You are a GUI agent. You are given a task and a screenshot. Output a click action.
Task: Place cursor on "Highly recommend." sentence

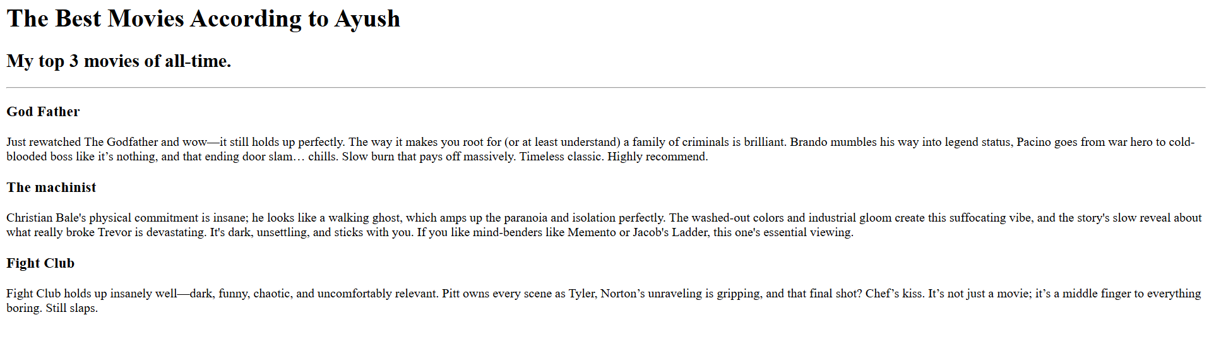(657, 157)
